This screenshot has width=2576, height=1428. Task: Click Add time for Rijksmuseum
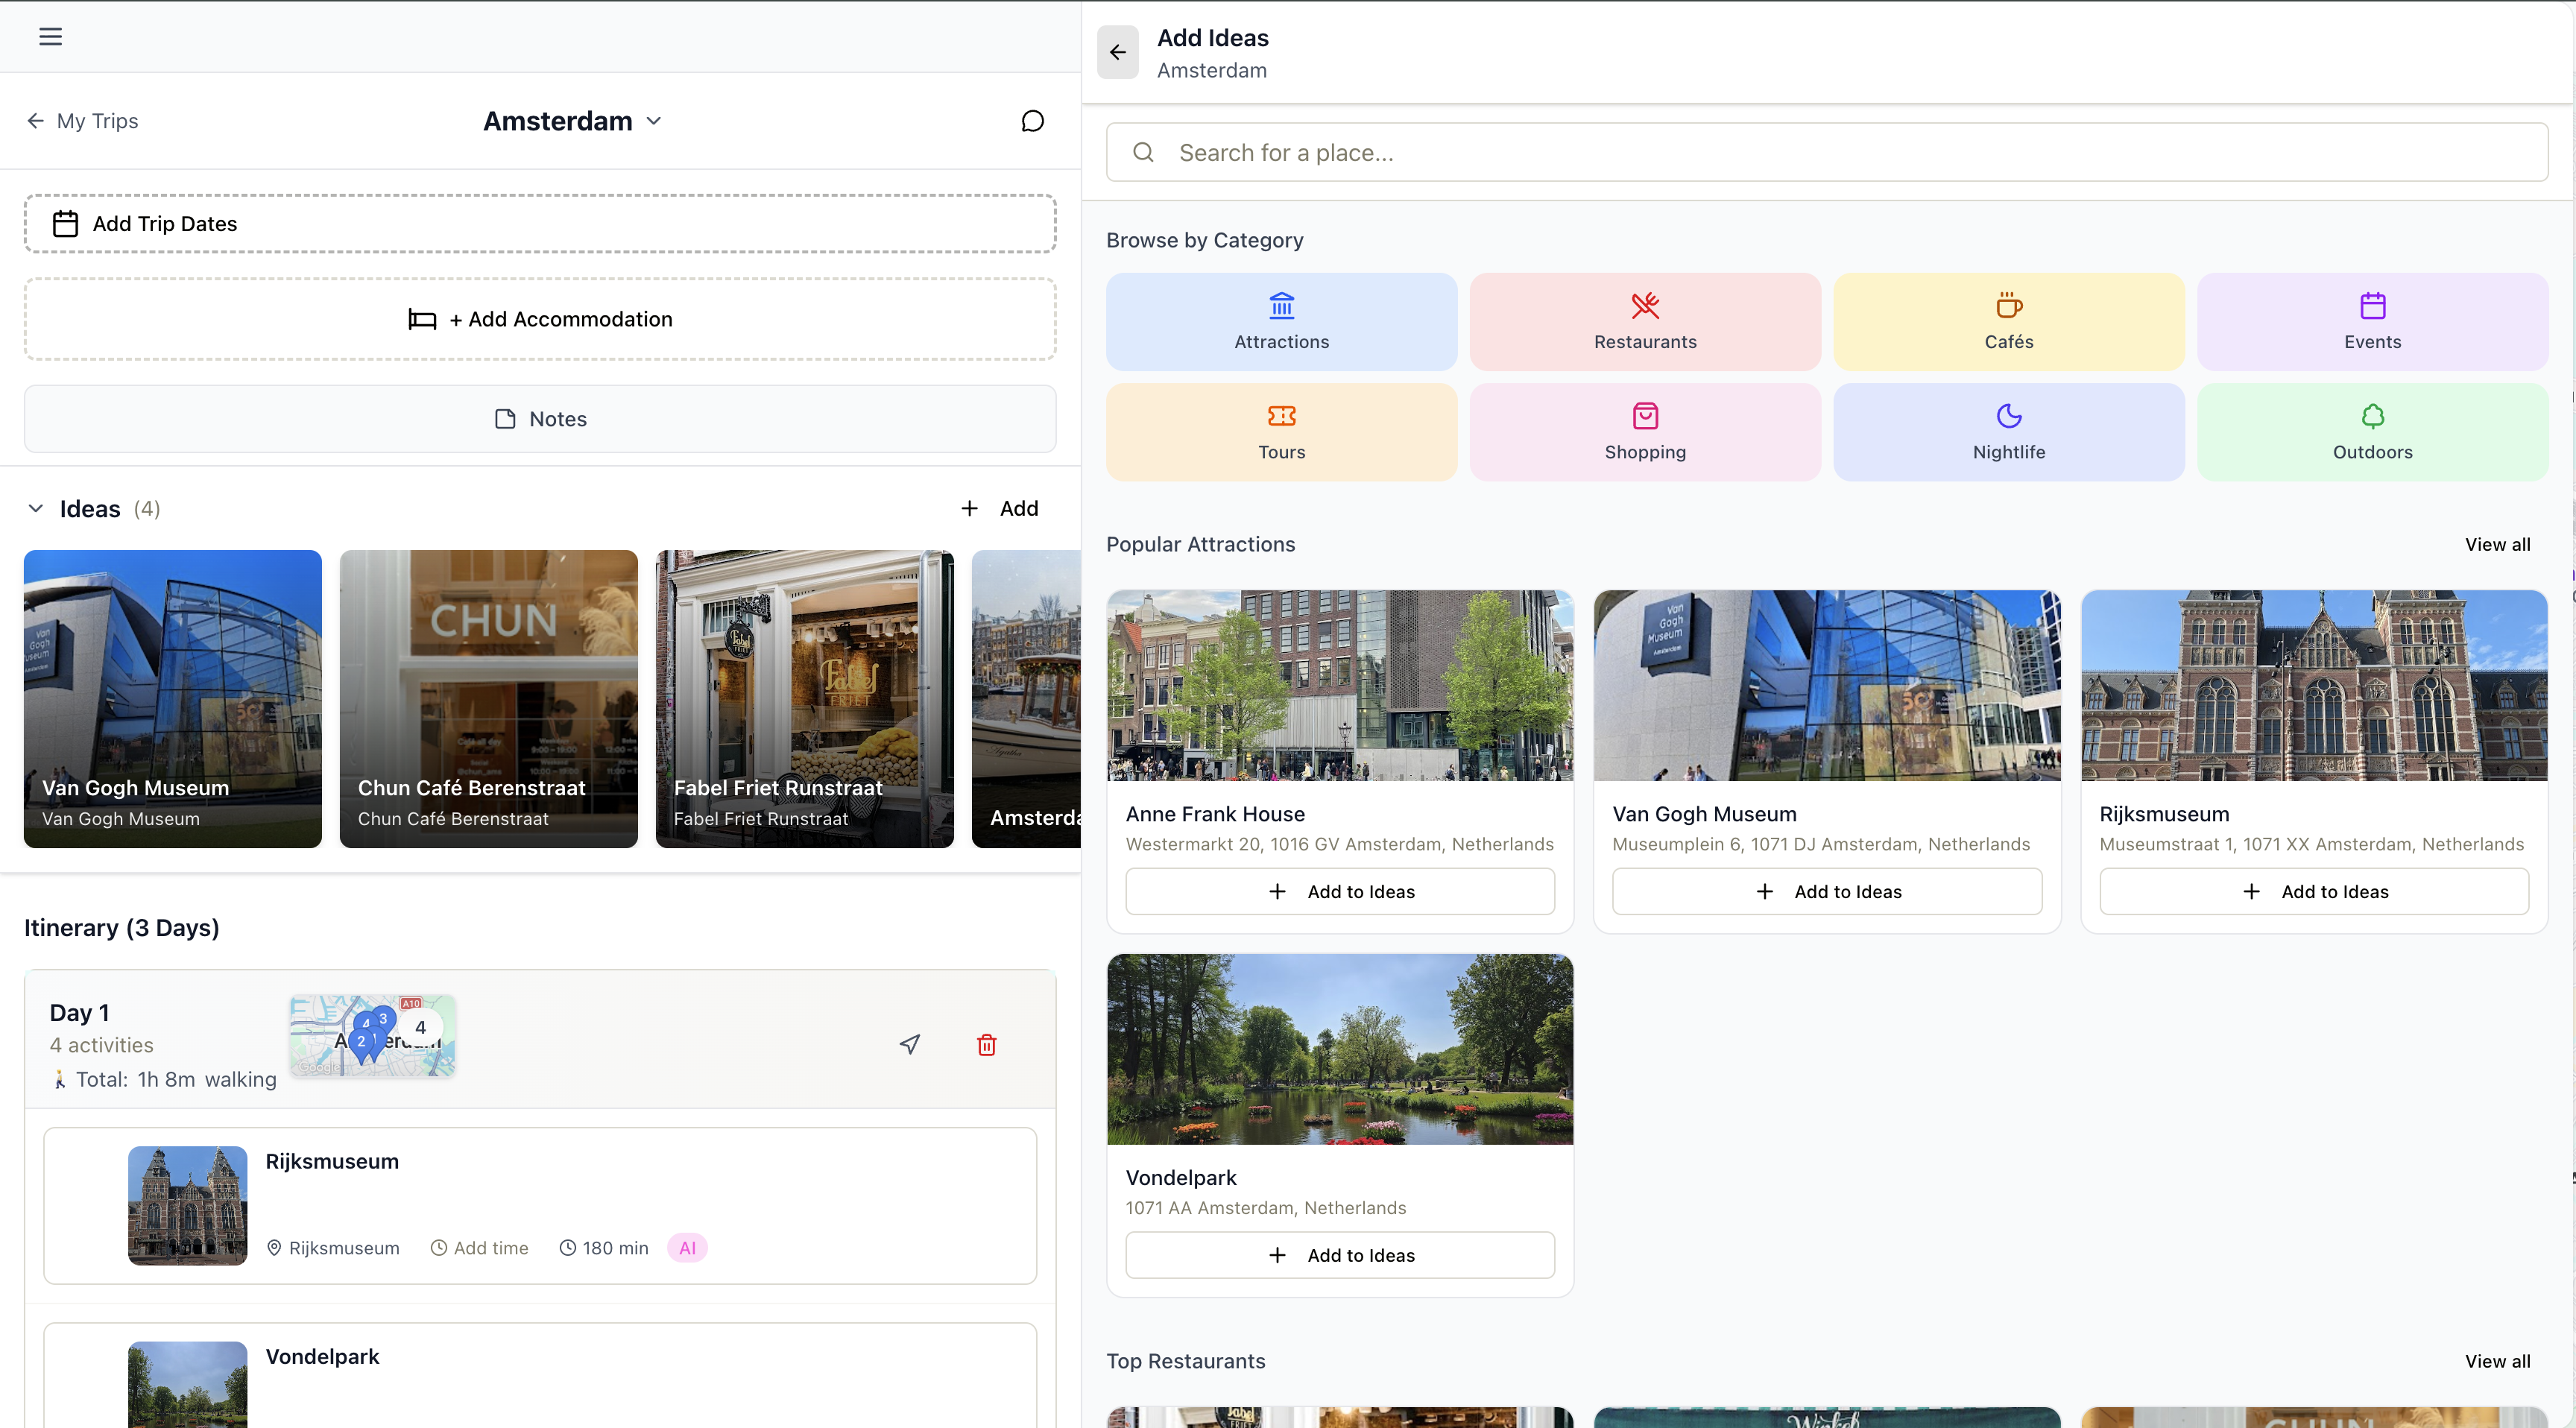[479, 1247]
